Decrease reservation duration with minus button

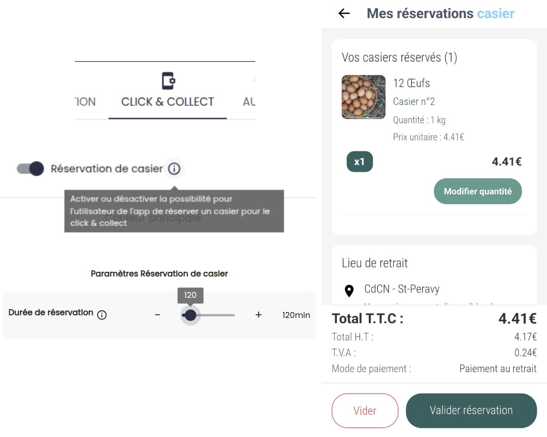click(158, 315)
